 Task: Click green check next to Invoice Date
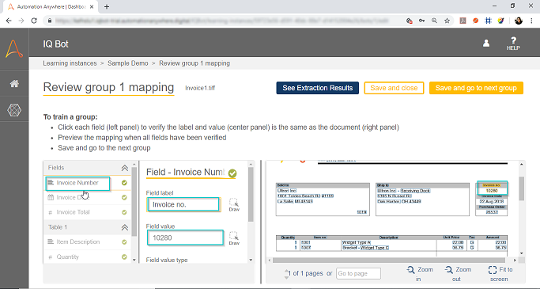(x=124, y=198)
